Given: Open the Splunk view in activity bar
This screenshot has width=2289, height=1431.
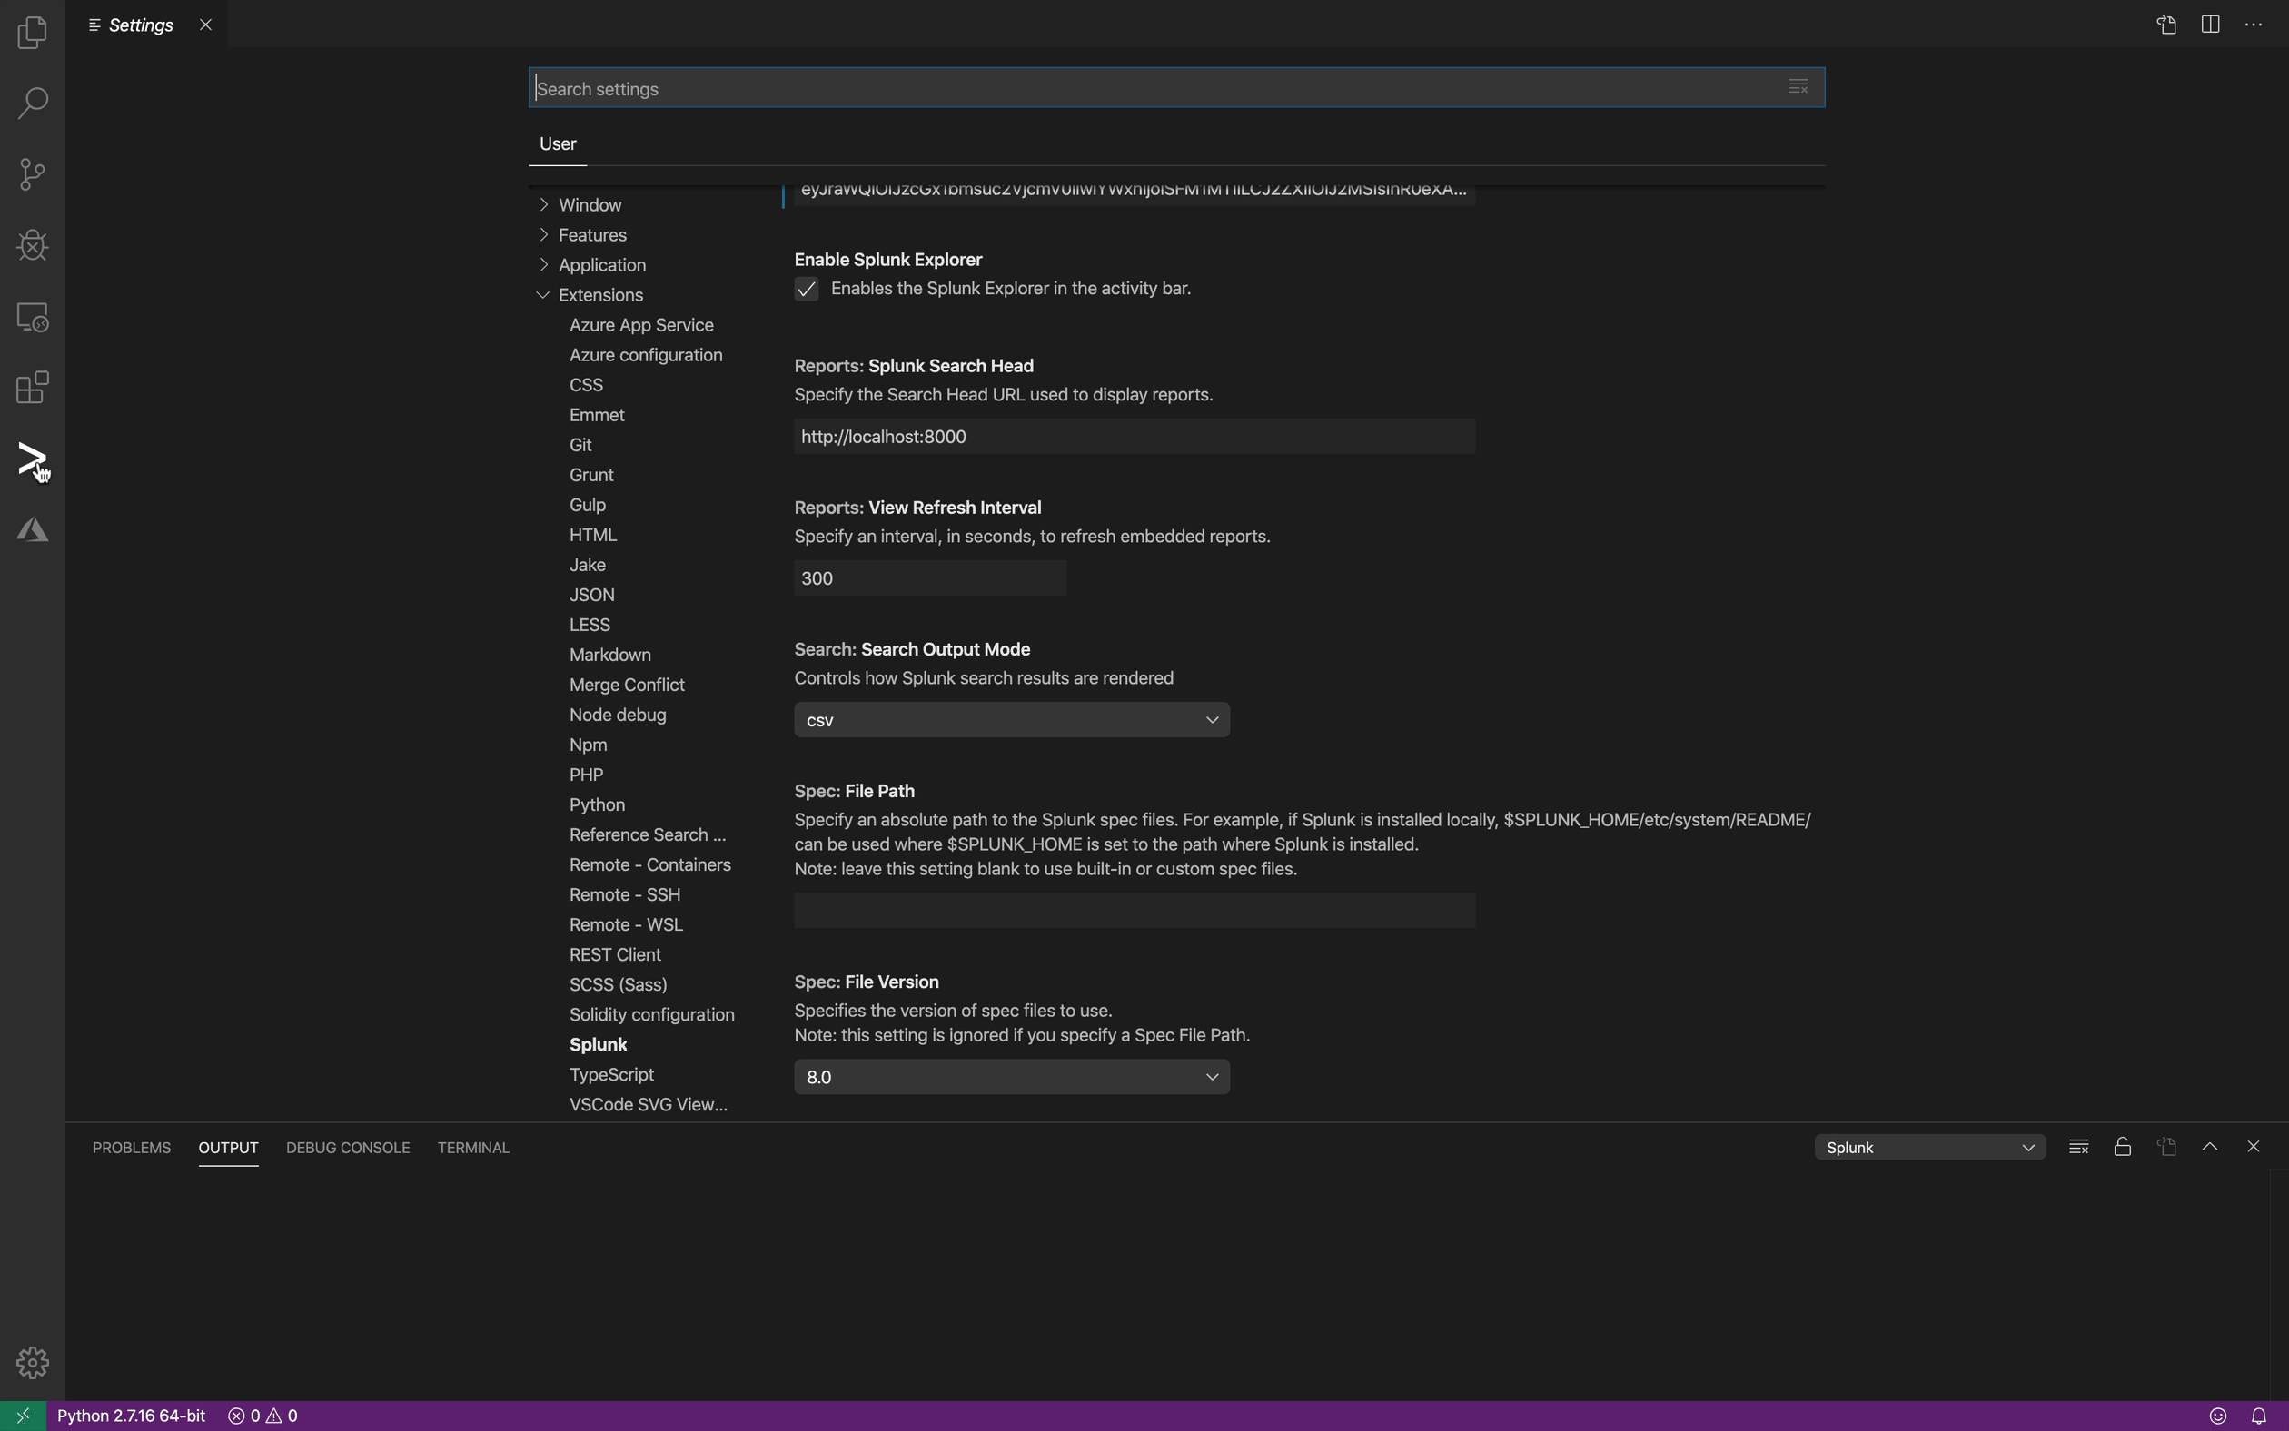Looking at the screenshot, I should coord(32,460).
